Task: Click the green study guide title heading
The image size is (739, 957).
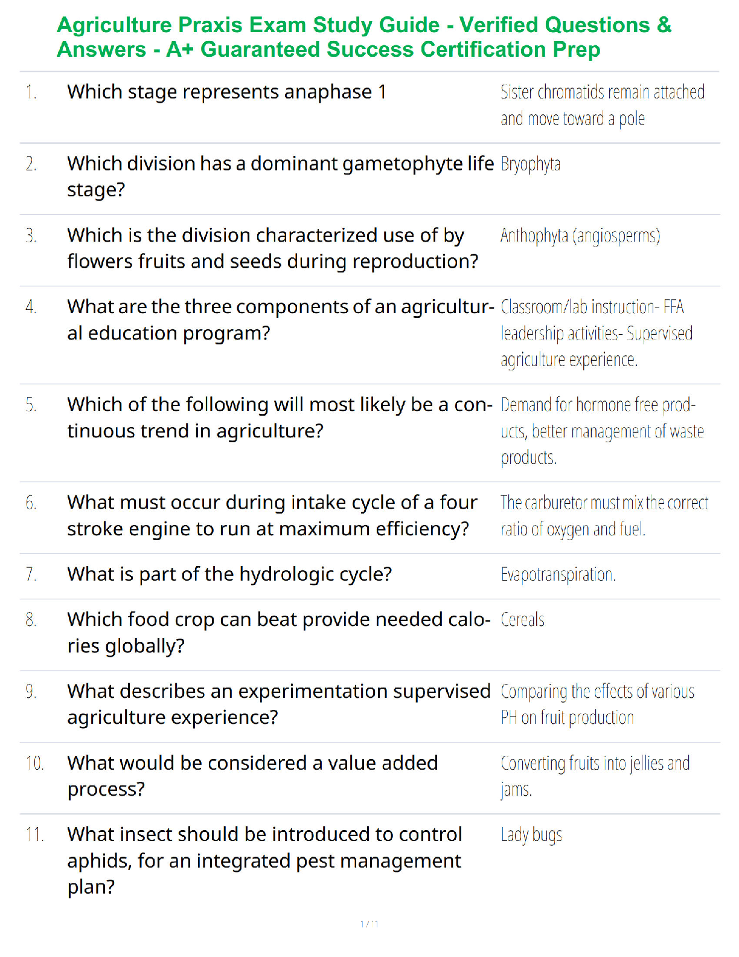Action: pos(364,37)
